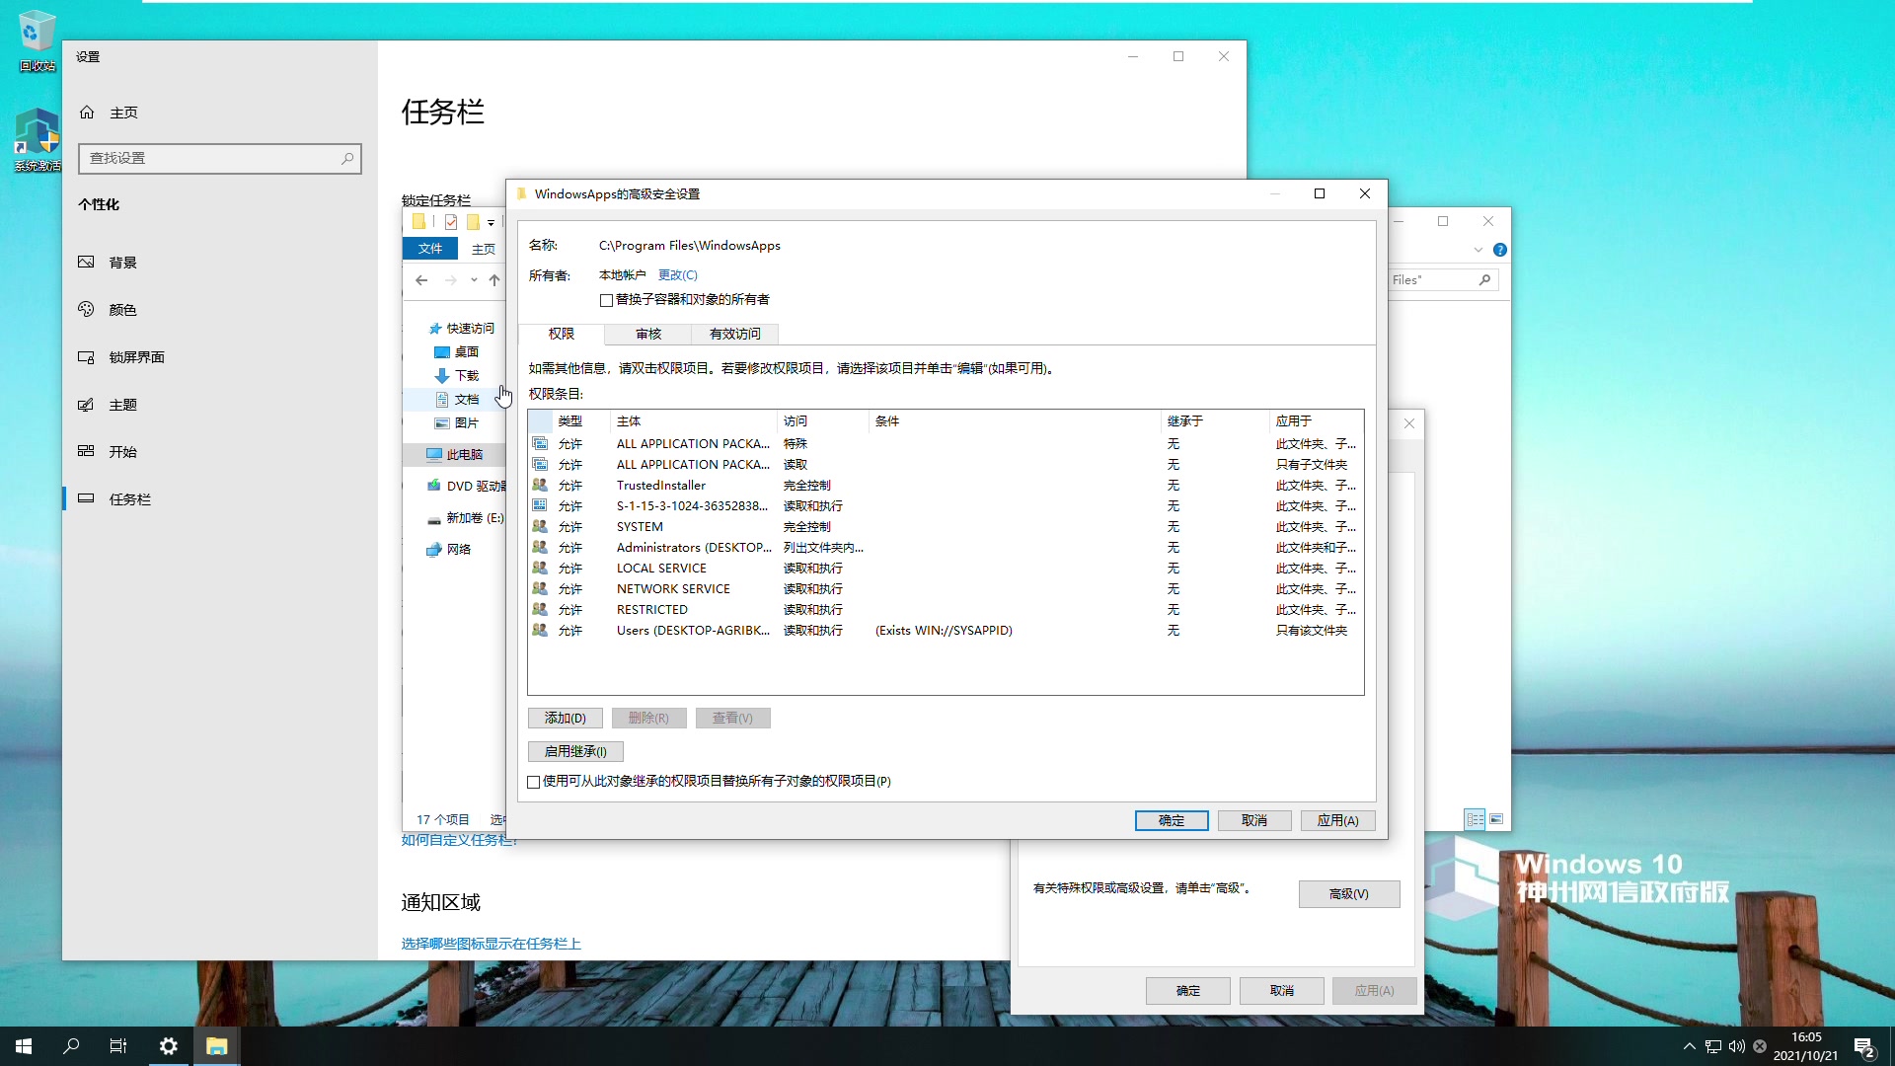
Task: Check 使用可从此对象继承的权限项目 option
Action: click(533, 782)
